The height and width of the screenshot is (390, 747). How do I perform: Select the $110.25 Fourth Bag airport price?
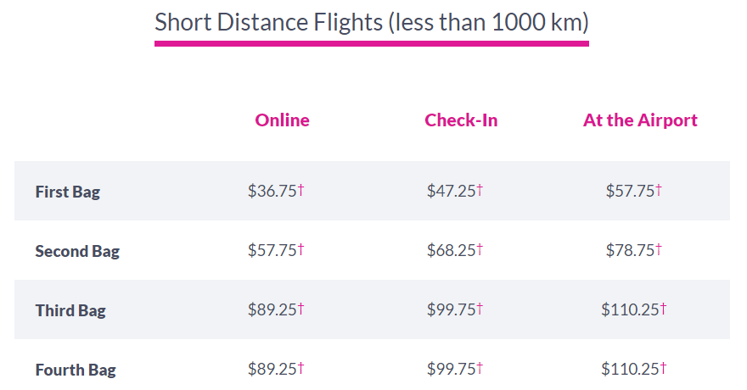point(630,370)
